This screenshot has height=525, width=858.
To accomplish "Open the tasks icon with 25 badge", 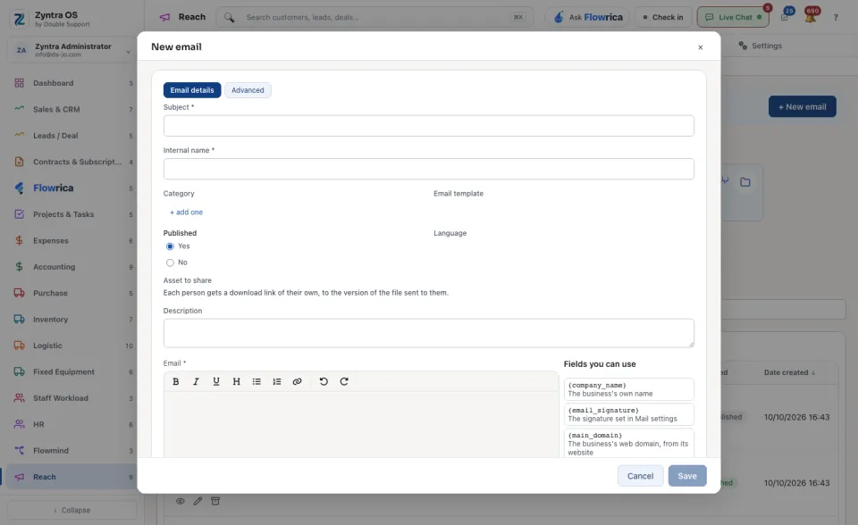I will click(x=786, y=17).
